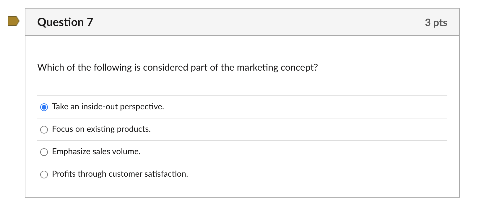Screen dimensions: 497x205
Task: Click the 'Focus on existing products.' answer text
Action: (101, 129)
